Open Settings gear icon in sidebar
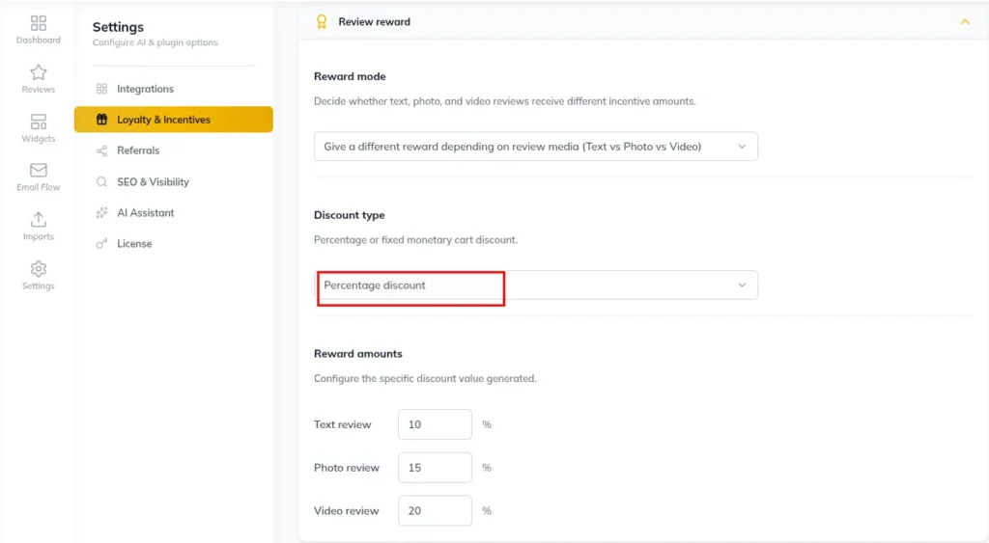989x543 pixels. (39, 269)
